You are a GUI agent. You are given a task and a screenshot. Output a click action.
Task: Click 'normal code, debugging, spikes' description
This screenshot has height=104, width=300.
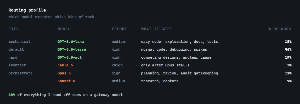(x=174, y=49)
